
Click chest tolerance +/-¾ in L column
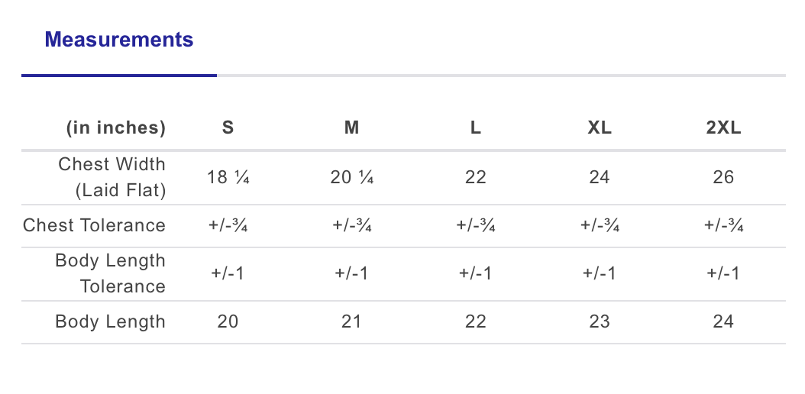point(475,225)
